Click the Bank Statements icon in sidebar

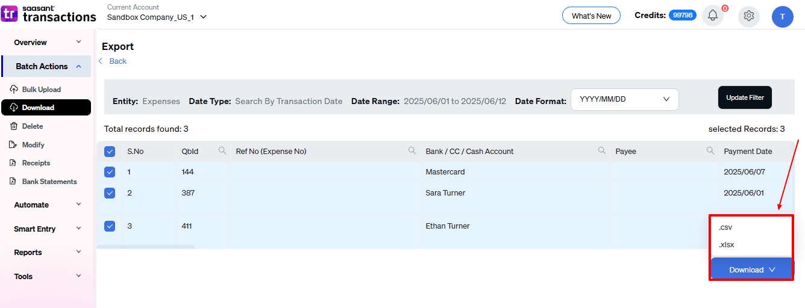point(14,181)
